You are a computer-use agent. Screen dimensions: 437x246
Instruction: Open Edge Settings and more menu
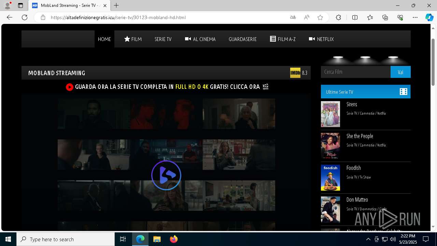point(415,17)
